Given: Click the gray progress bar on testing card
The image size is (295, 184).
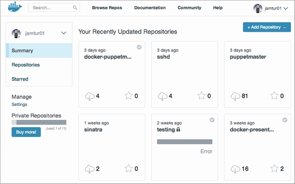Looking at the screenshot, I should (x=184, y=141).
